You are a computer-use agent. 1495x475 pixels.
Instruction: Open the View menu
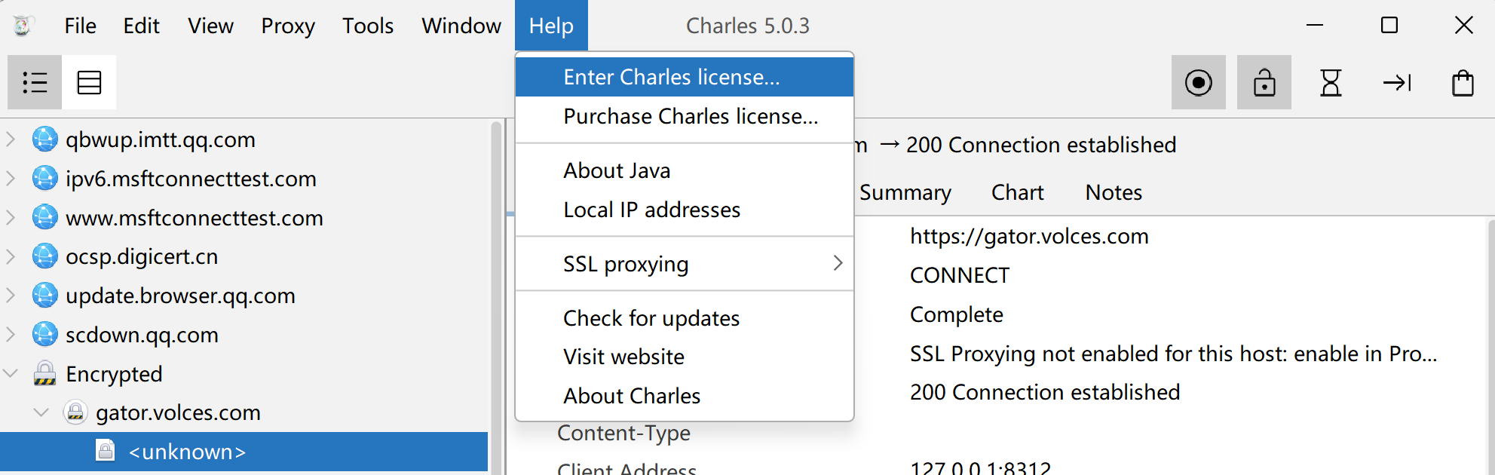click(x=211, y=26)
